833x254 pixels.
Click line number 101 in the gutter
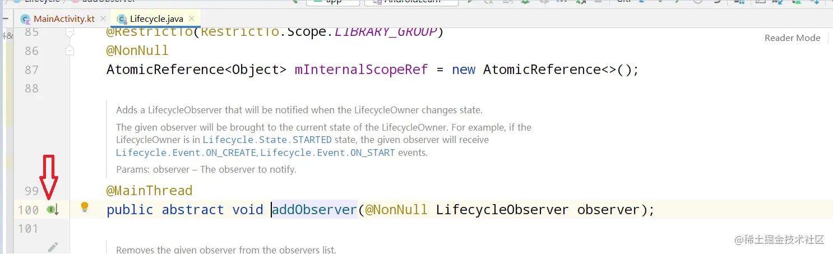point(27,229)
